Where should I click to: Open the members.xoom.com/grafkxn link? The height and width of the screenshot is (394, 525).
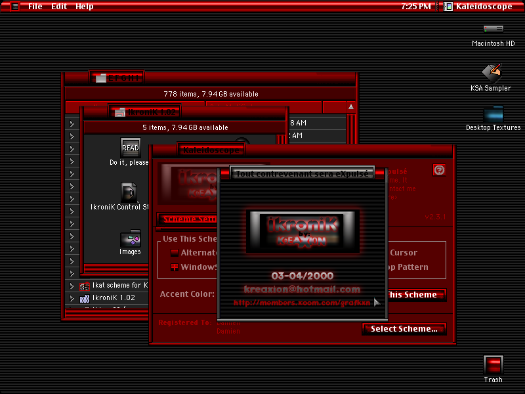tap(302, 303)
